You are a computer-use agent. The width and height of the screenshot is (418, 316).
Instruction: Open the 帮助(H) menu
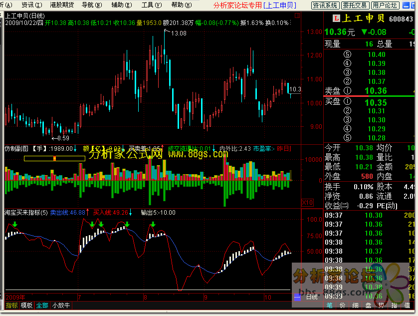click(x=181, y=5)
